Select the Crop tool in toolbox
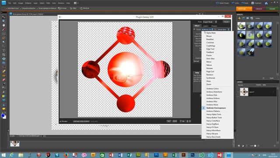280x158 pixels. pyautogui.click(x=3, y=54)
